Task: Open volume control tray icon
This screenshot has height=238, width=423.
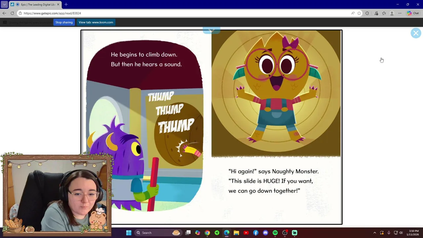Action: pos(401,233)
